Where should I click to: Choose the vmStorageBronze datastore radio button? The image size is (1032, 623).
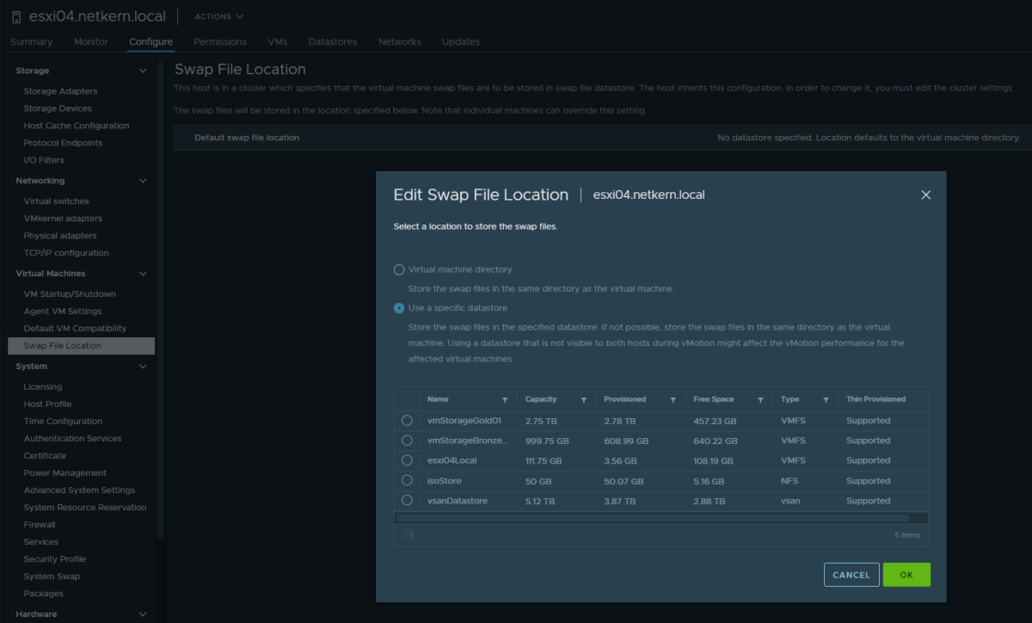[407, 441]
